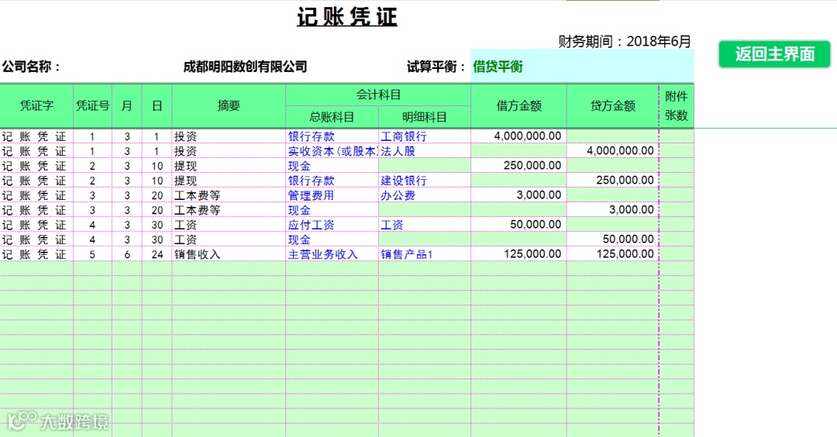837x437 pixels.
Task: Click voucher number 5 cell
Action: pyautogui.click(x=92, y=254)
